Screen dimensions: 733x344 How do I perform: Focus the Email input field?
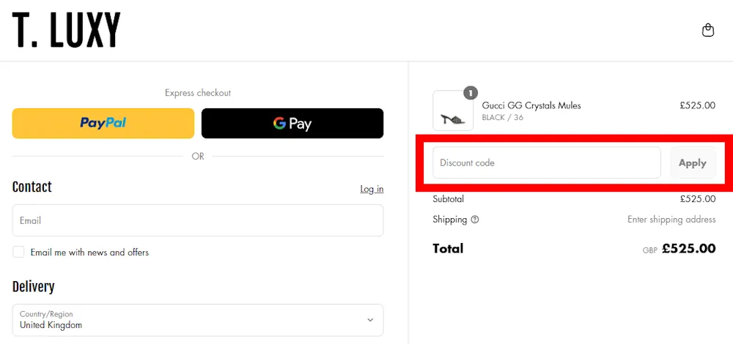198,220
